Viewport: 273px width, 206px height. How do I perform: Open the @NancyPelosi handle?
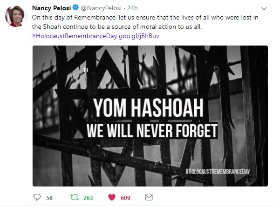point(101,8)
